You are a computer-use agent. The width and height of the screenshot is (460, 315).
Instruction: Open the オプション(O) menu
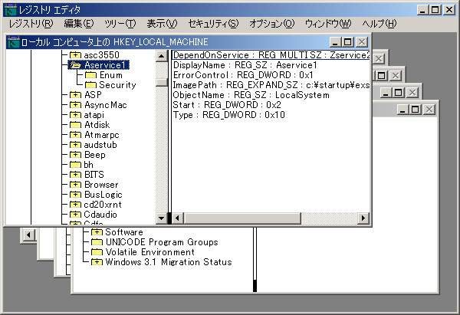[x=271, y=24]
